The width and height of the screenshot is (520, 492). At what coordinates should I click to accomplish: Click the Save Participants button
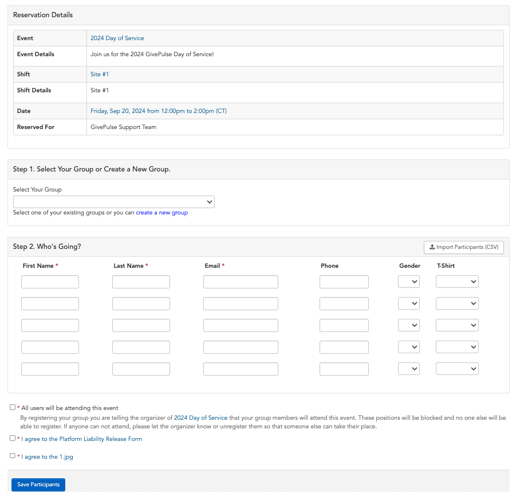(38, 485)
